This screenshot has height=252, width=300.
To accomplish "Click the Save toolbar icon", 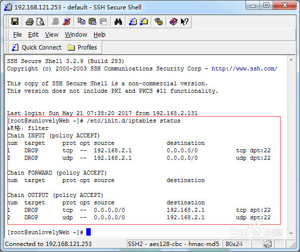I will [x=15, y=22].
